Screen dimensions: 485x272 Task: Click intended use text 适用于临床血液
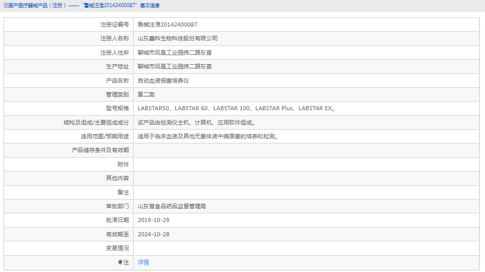[208, 136]
